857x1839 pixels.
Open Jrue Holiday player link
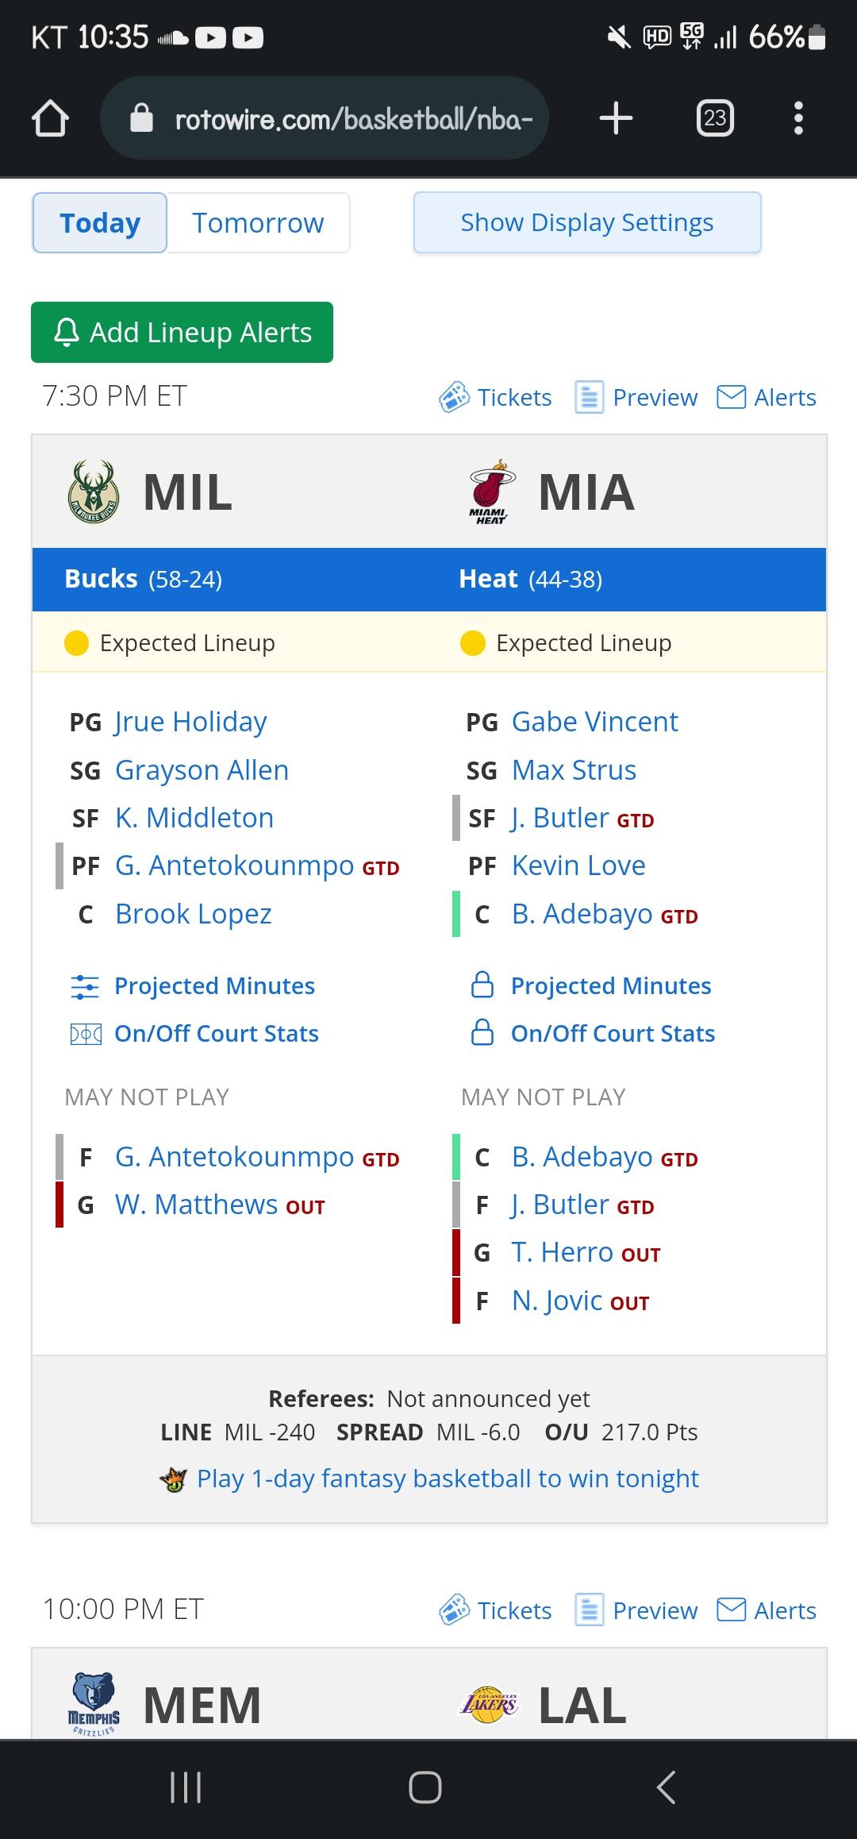point(190,722)
